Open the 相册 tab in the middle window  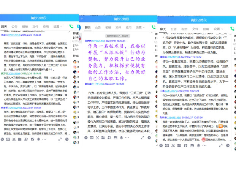point(108,27)
